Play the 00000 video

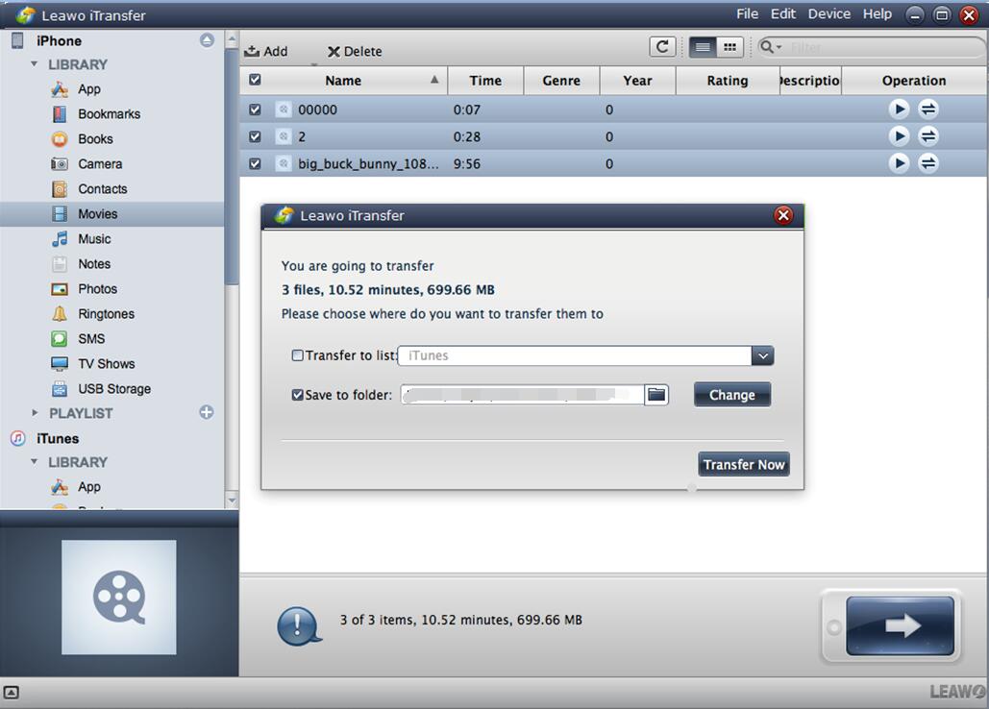[899, 109]
